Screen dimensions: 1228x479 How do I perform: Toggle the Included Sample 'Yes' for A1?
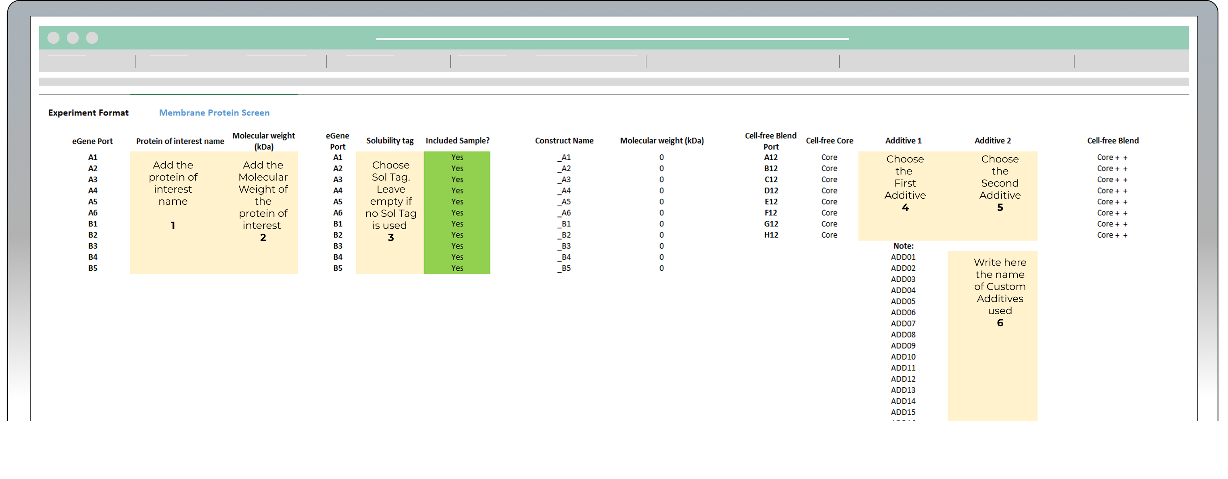point(457,157)
